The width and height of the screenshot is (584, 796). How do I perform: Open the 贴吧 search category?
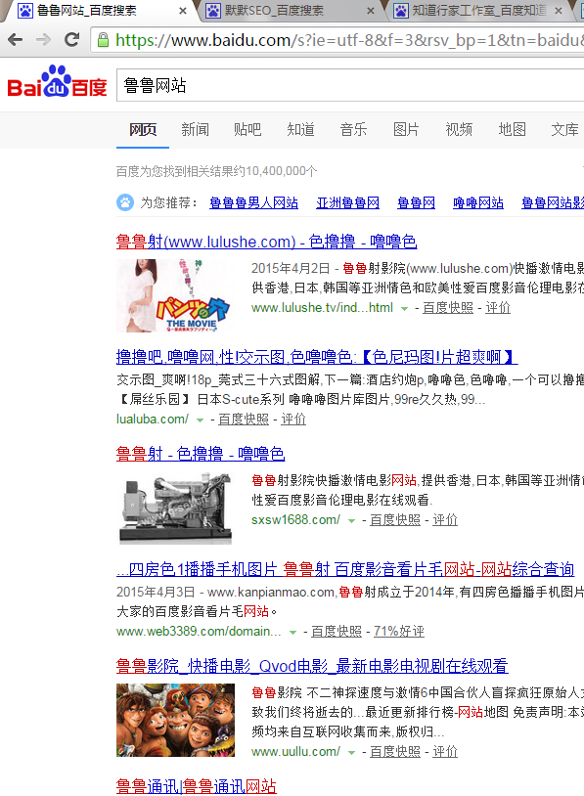(247, 129)
